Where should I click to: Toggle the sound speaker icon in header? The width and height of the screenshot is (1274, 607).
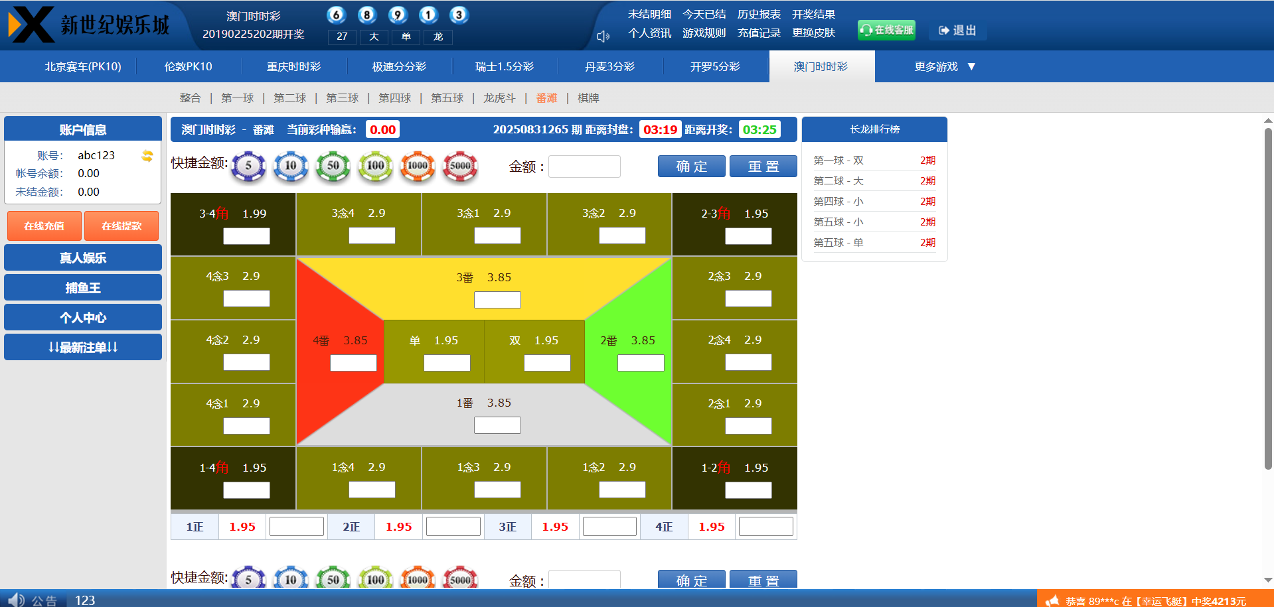[x=603, y=36]
